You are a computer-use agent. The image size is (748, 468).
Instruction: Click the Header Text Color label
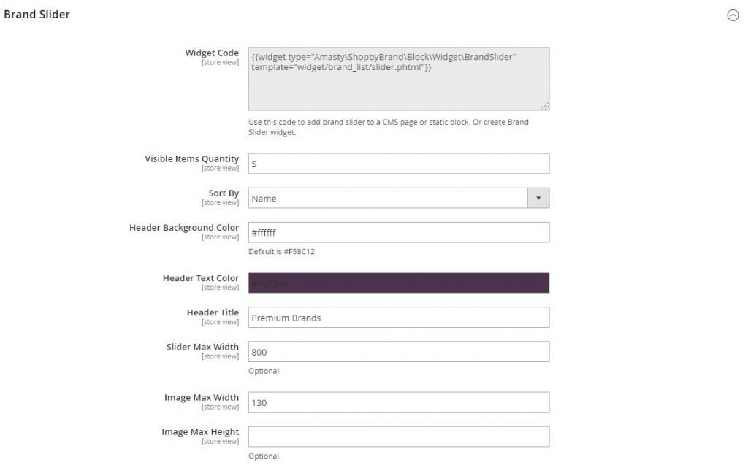[200, 278]
